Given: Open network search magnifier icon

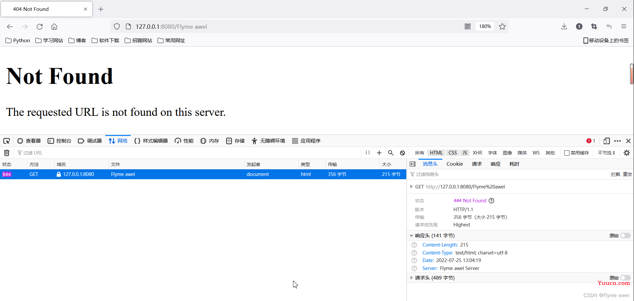Looking at the screenshot, I should [391, 153].
